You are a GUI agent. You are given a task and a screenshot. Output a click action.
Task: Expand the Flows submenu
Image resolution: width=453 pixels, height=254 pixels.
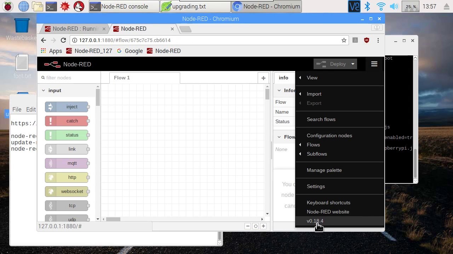pyautogui.click(x=340, y=145)
